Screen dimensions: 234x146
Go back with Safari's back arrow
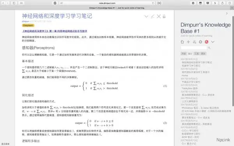[3, 3]
